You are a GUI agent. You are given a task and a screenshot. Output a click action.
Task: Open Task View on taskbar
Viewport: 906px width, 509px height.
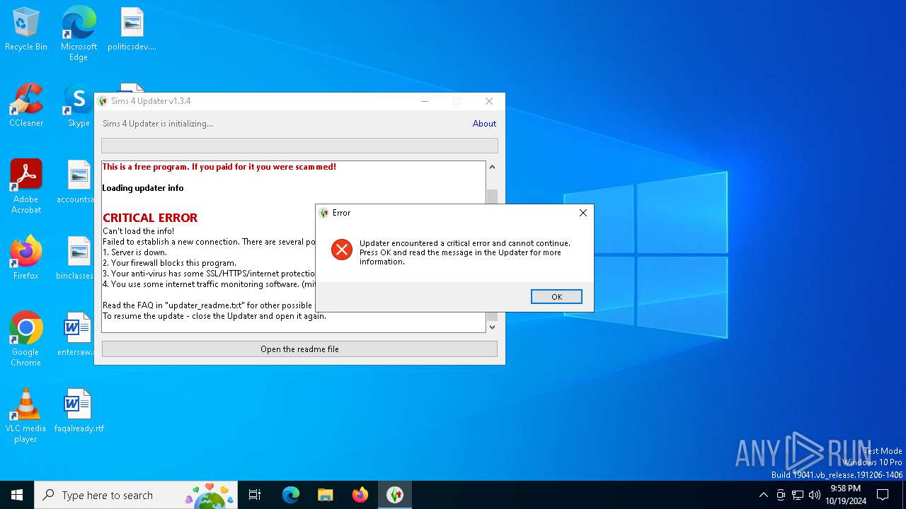pyautogui.click(x=255, y=495)
